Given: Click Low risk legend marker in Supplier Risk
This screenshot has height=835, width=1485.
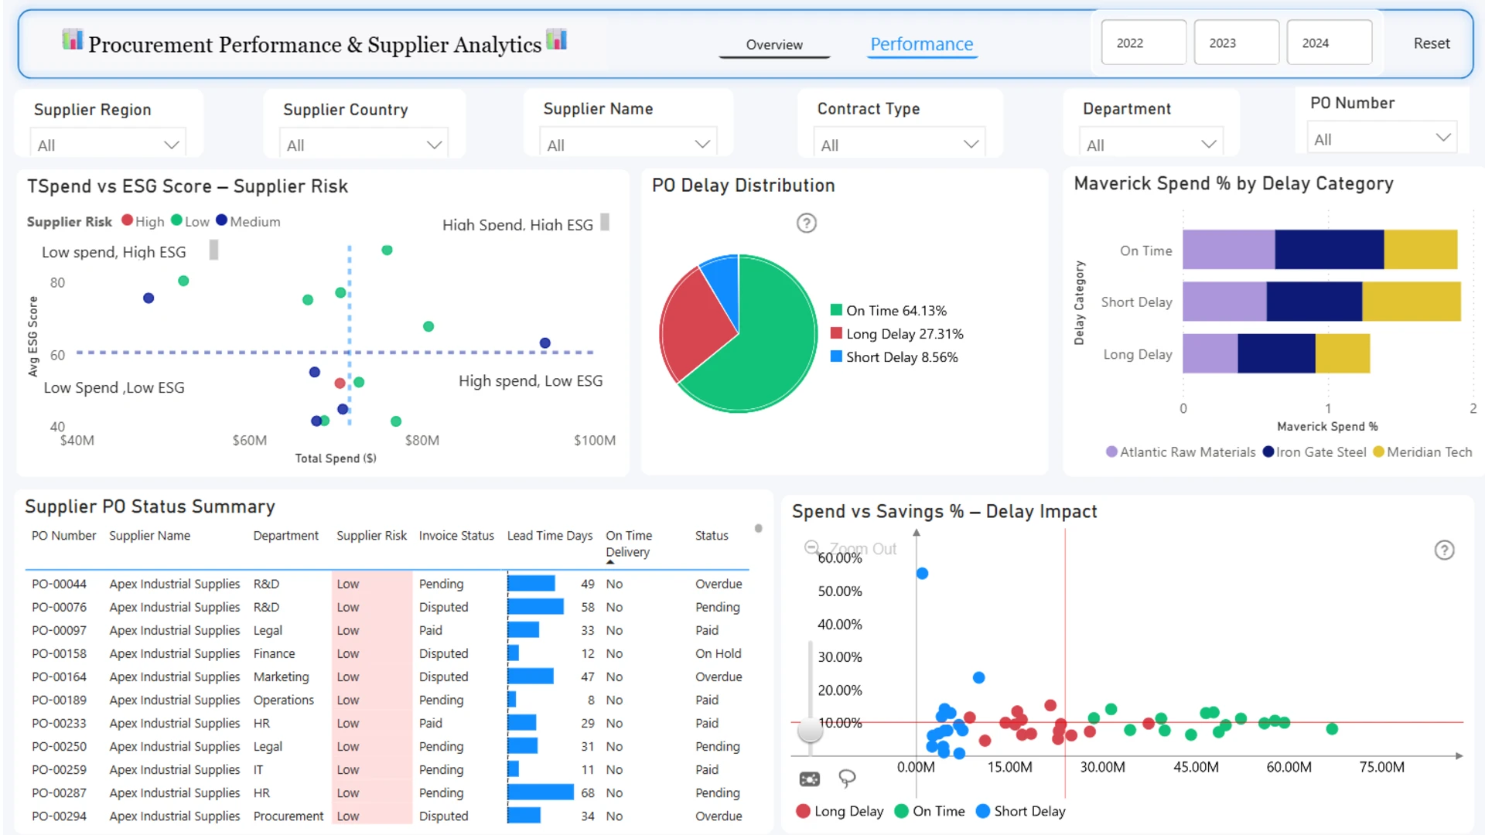Looking at the screenshot, I should 177,220.
